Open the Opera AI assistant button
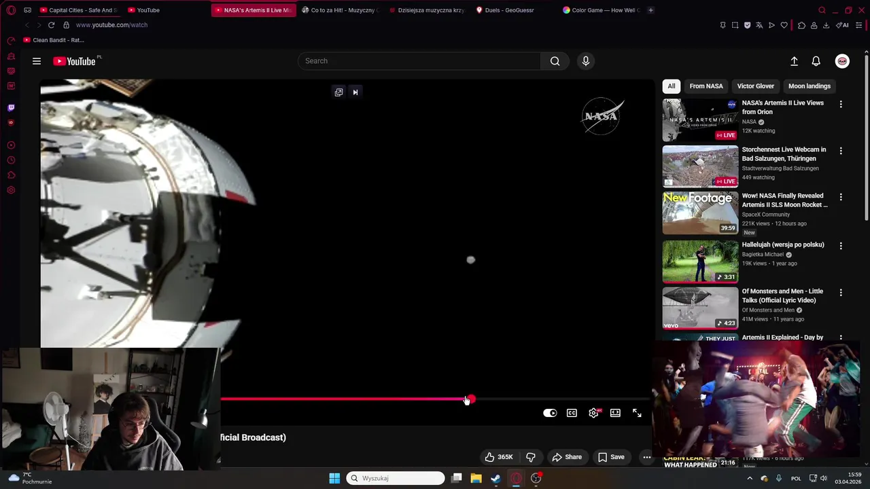The height and width of the screenshot is (489, 870). pyautogui.click(x=843, y=25)
